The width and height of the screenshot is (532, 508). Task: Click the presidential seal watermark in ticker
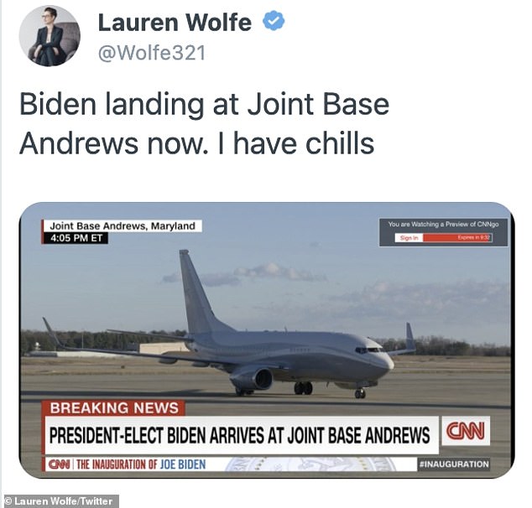pyautogui.click(x=310, y=464)
